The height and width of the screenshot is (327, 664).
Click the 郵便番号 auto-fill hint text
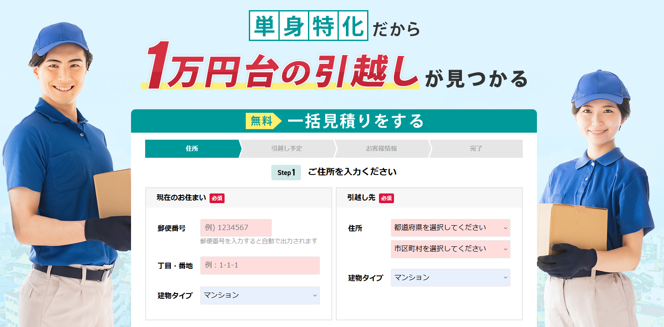coord(259,241)
